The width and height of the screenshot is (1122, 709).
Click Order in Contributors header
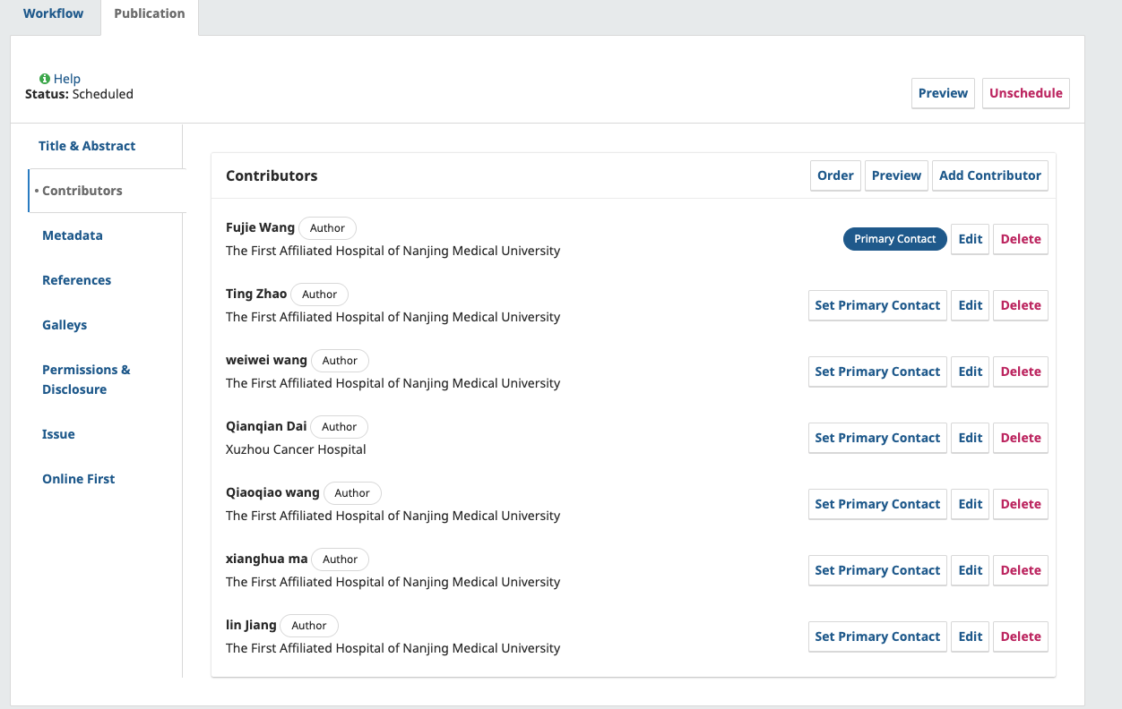pos(835,175)
